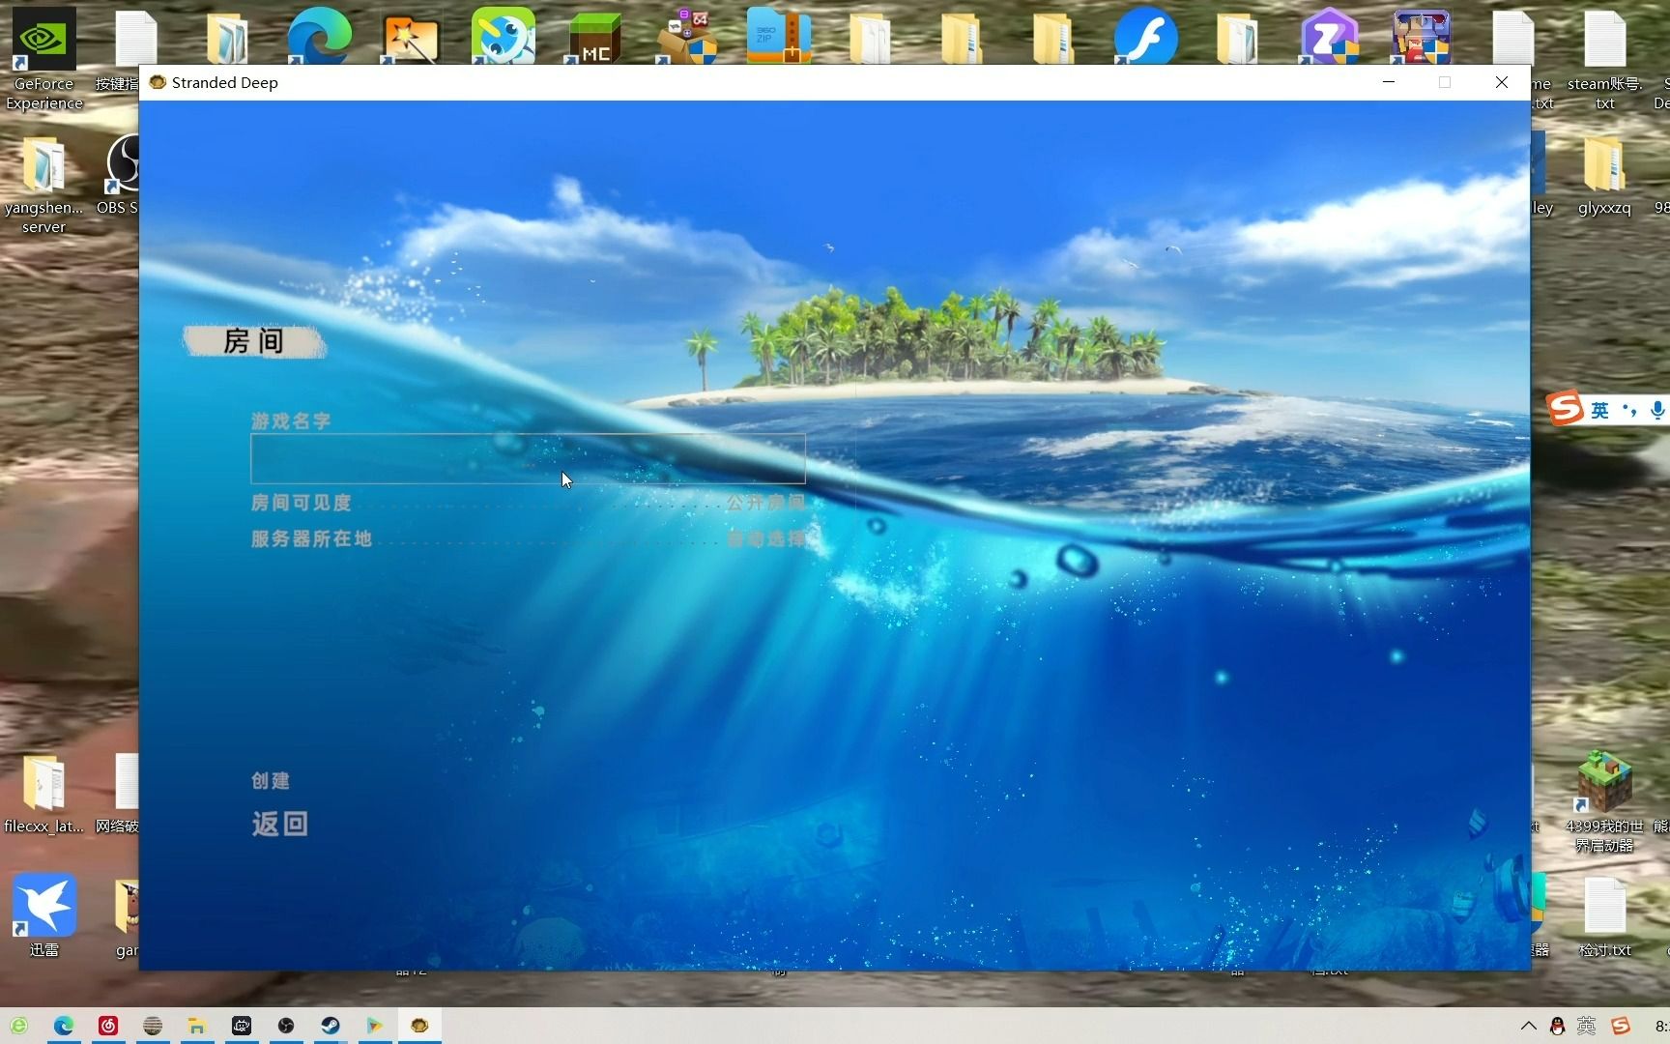Screen dimensions: 1670x1044
Task: Open Microsoft Edge desktop shortcut
Action: [x=319, y=37]
